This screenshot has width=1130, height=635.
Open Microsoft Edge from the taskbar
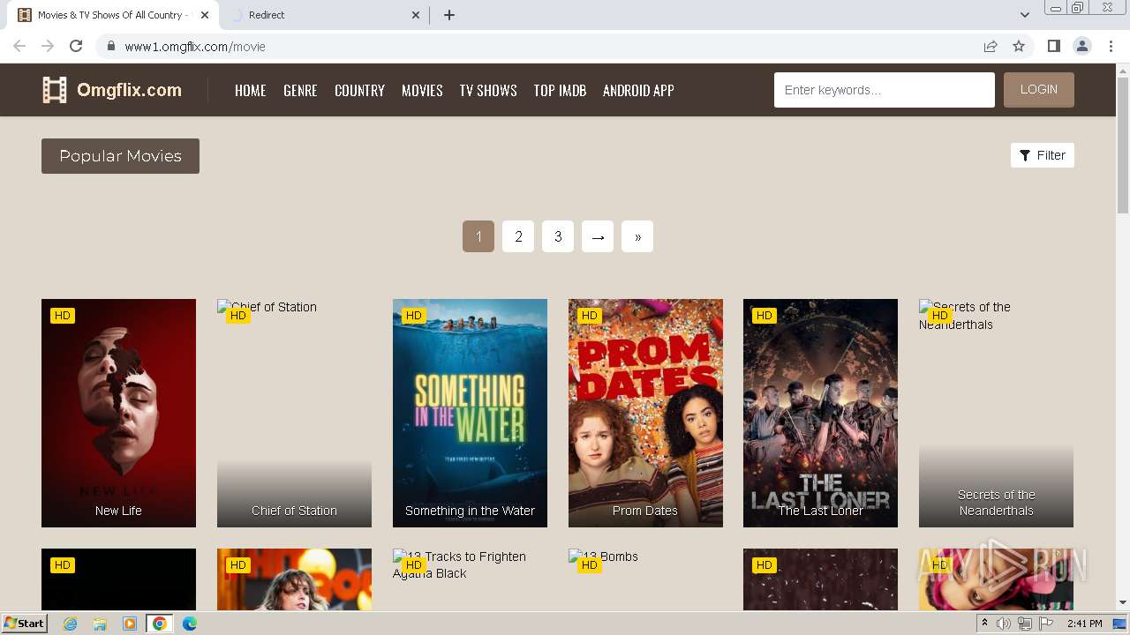(190, 624)
